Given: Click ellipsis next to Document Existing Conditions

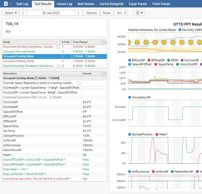Looking at the screenshot, I should point(58,47).
